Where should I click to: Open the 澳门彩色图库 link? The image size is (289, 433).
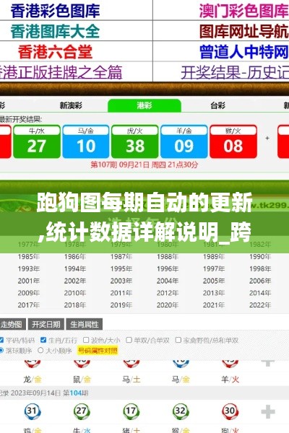(244, 11)
